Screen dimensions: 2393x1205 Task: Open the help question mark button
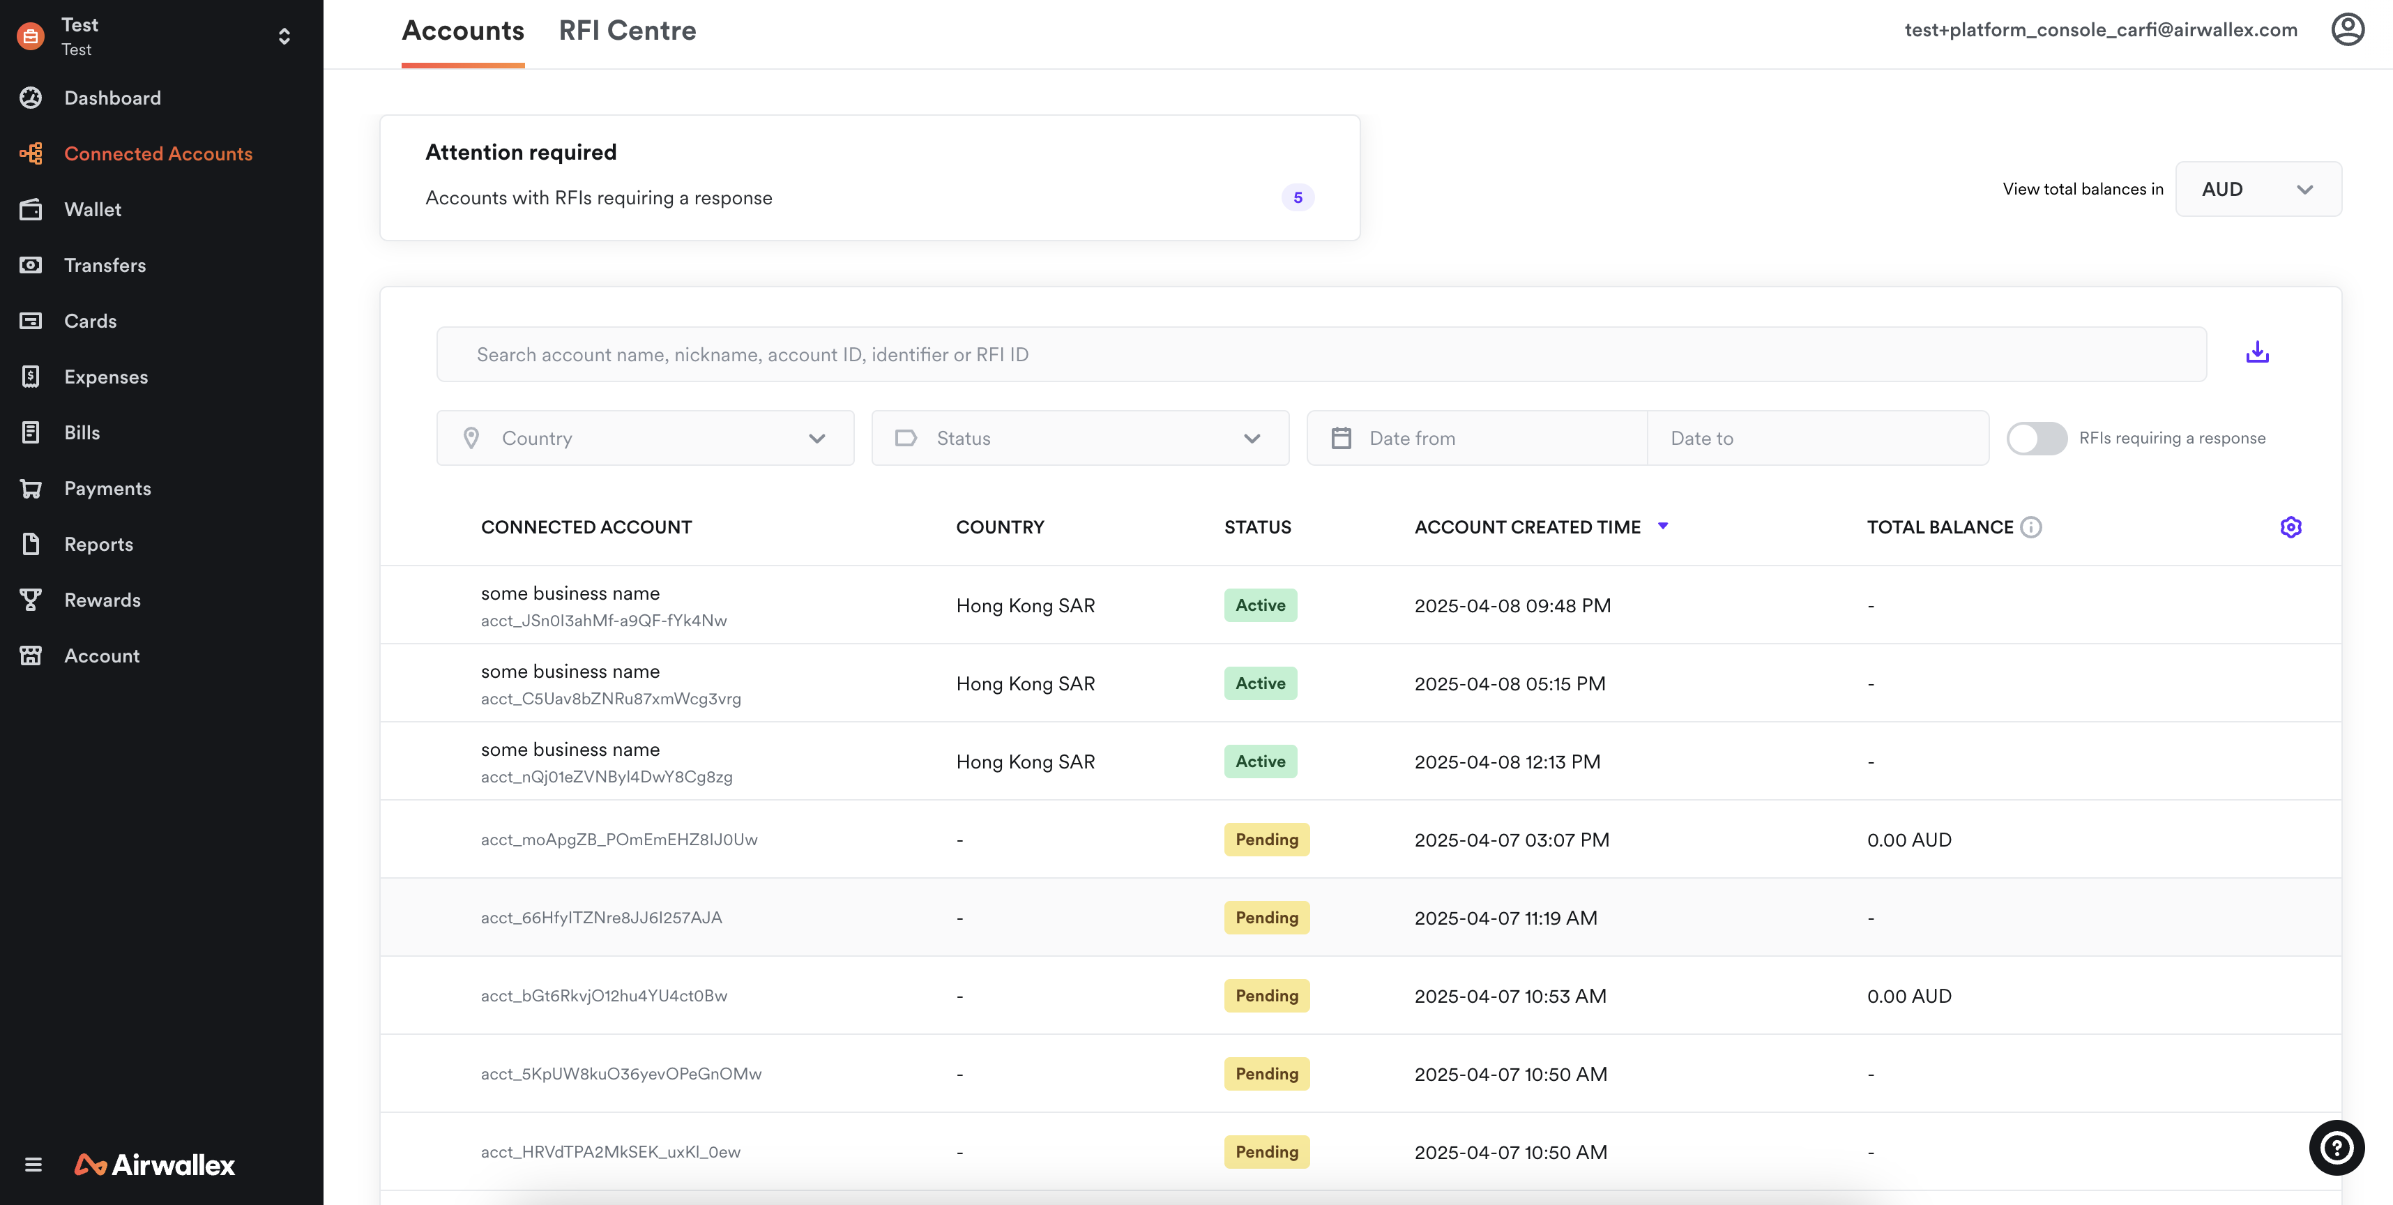(2335, 1147)
